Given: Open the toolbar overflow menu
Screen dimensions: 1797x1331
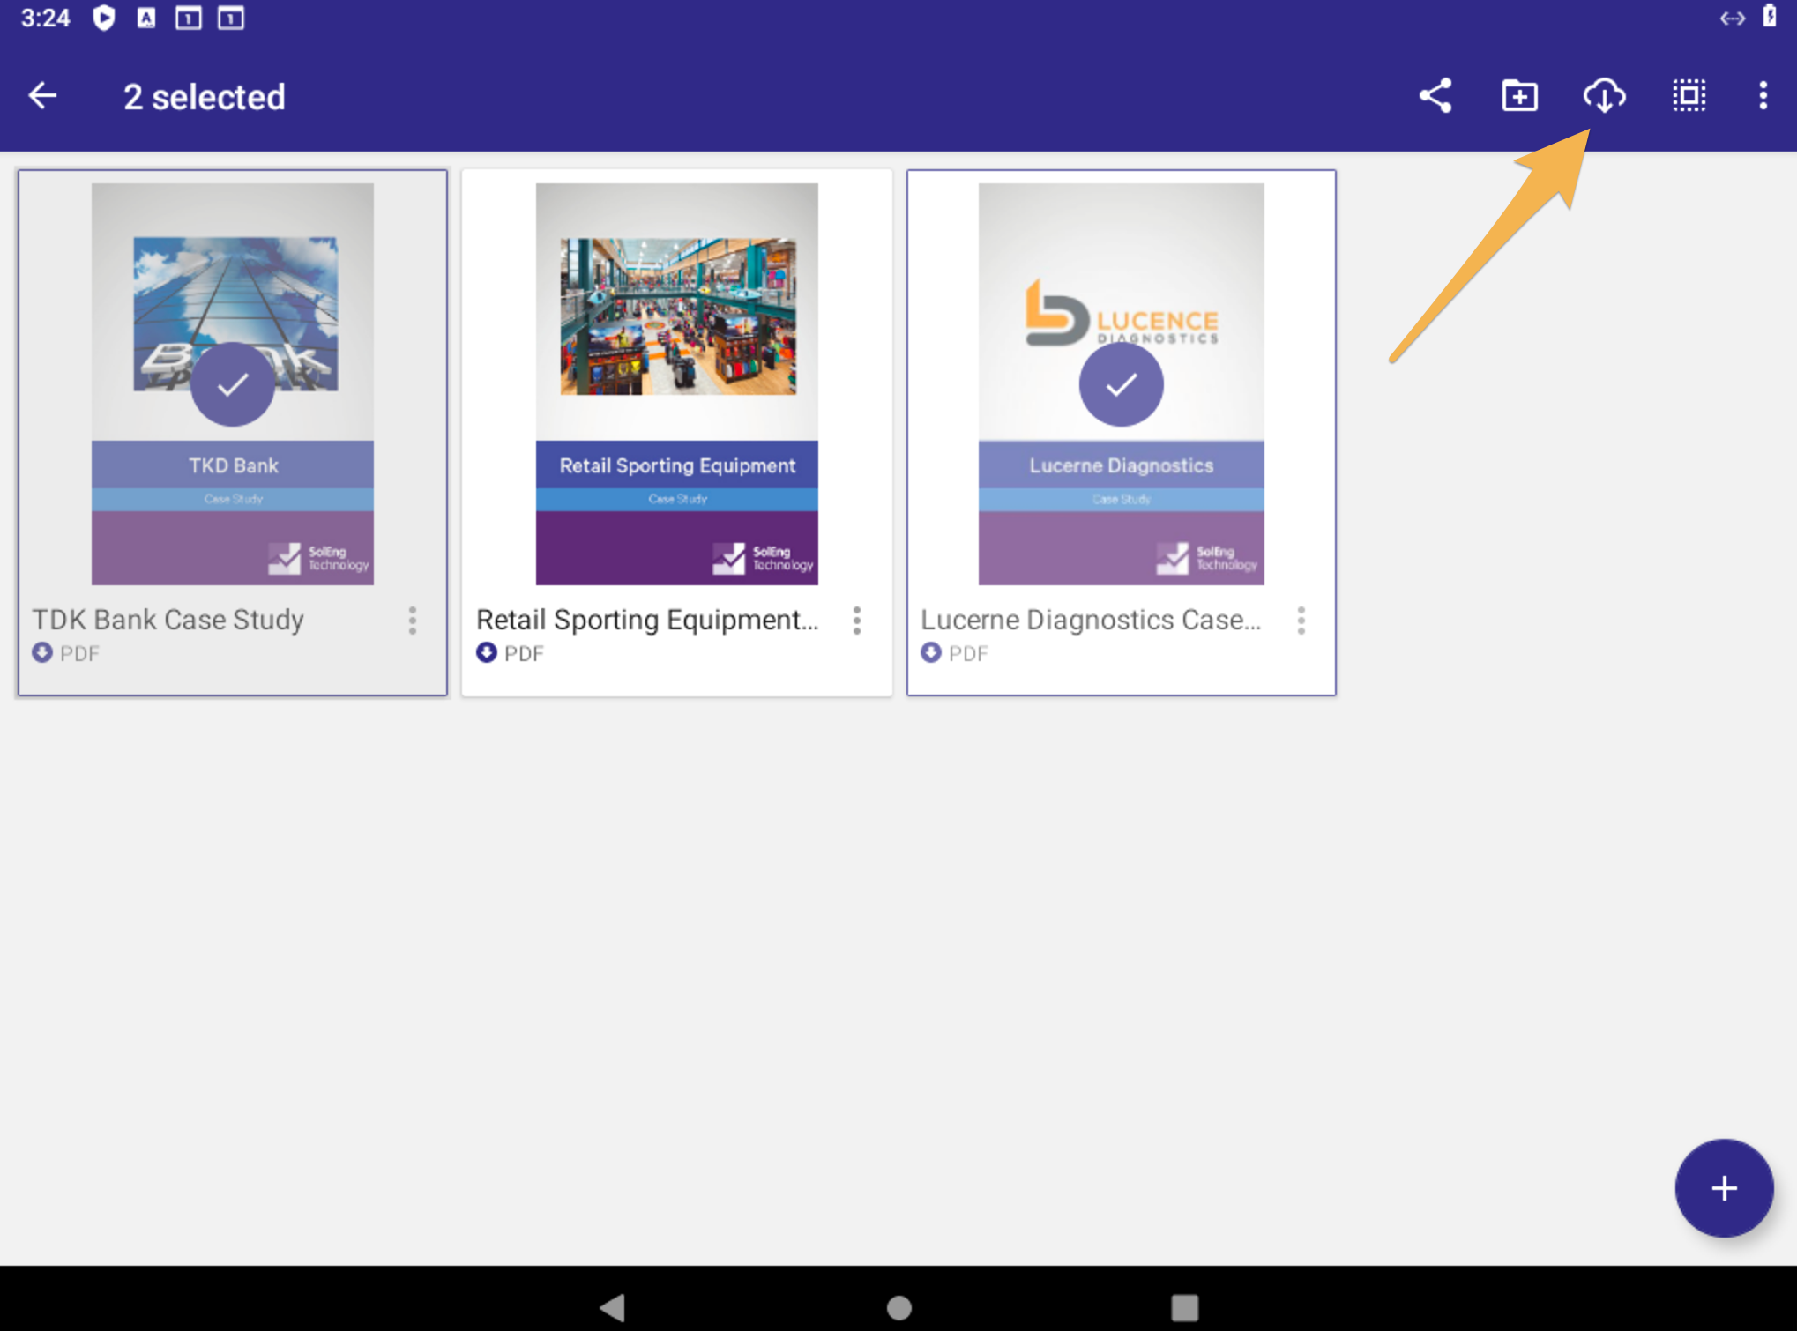Looking at the screenshot, I should [x=1763, y=95].
